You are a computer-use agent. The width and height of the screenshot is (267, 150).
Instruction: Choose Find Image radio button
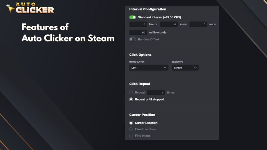131,136
